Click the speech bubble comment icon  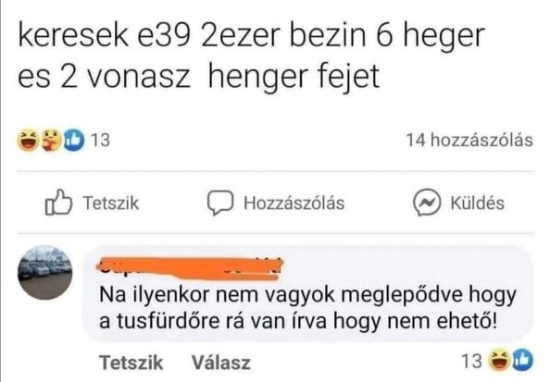[x=220, y=203]
